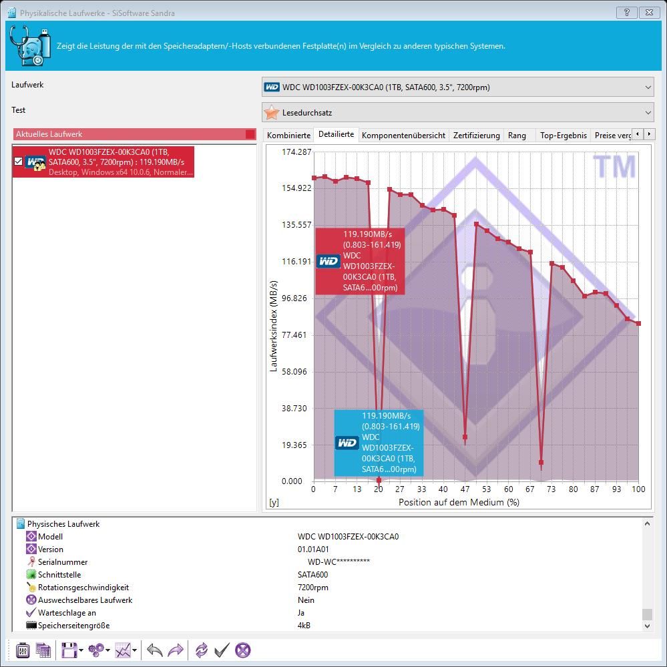This screenshot has width=667, height=667.
Task: Click the 4kB page size value
Action: tap(304, 626)
